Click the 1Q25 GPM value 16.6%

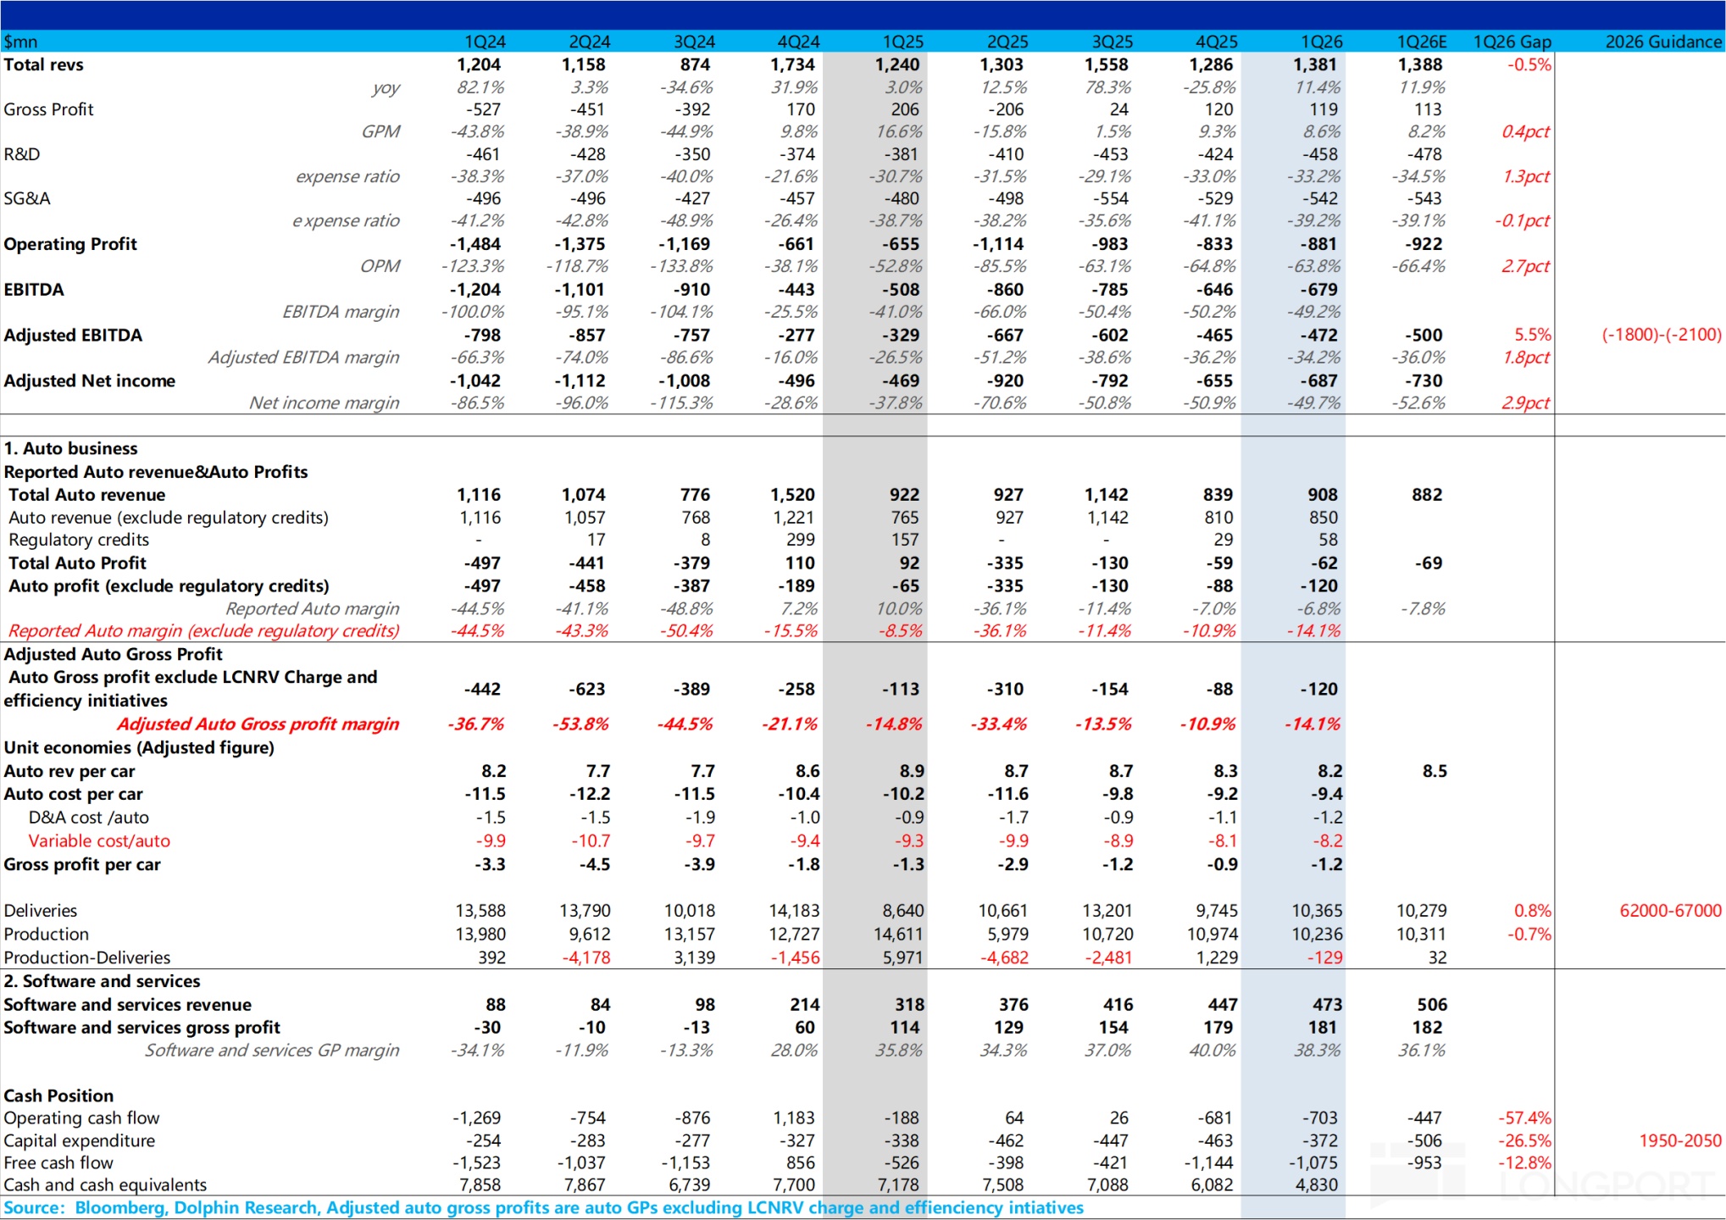(x=900, y=132)
